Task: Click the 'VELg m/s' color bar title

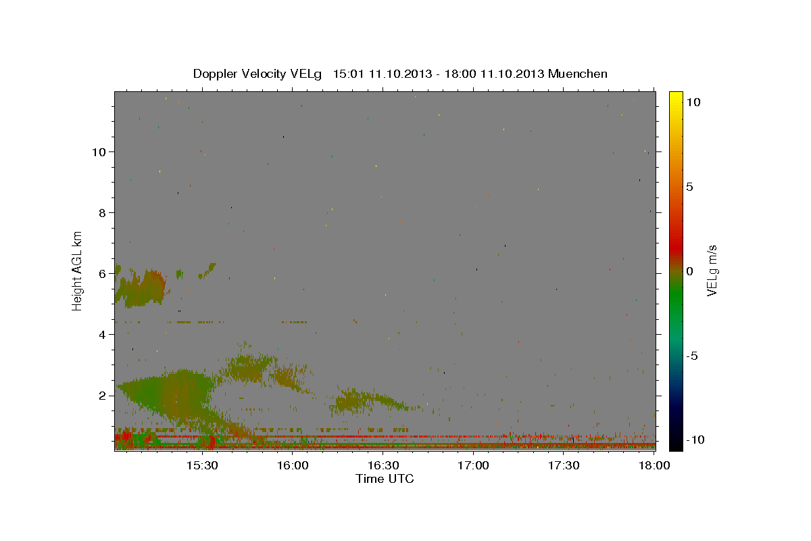Action: (x=712, y=270)
